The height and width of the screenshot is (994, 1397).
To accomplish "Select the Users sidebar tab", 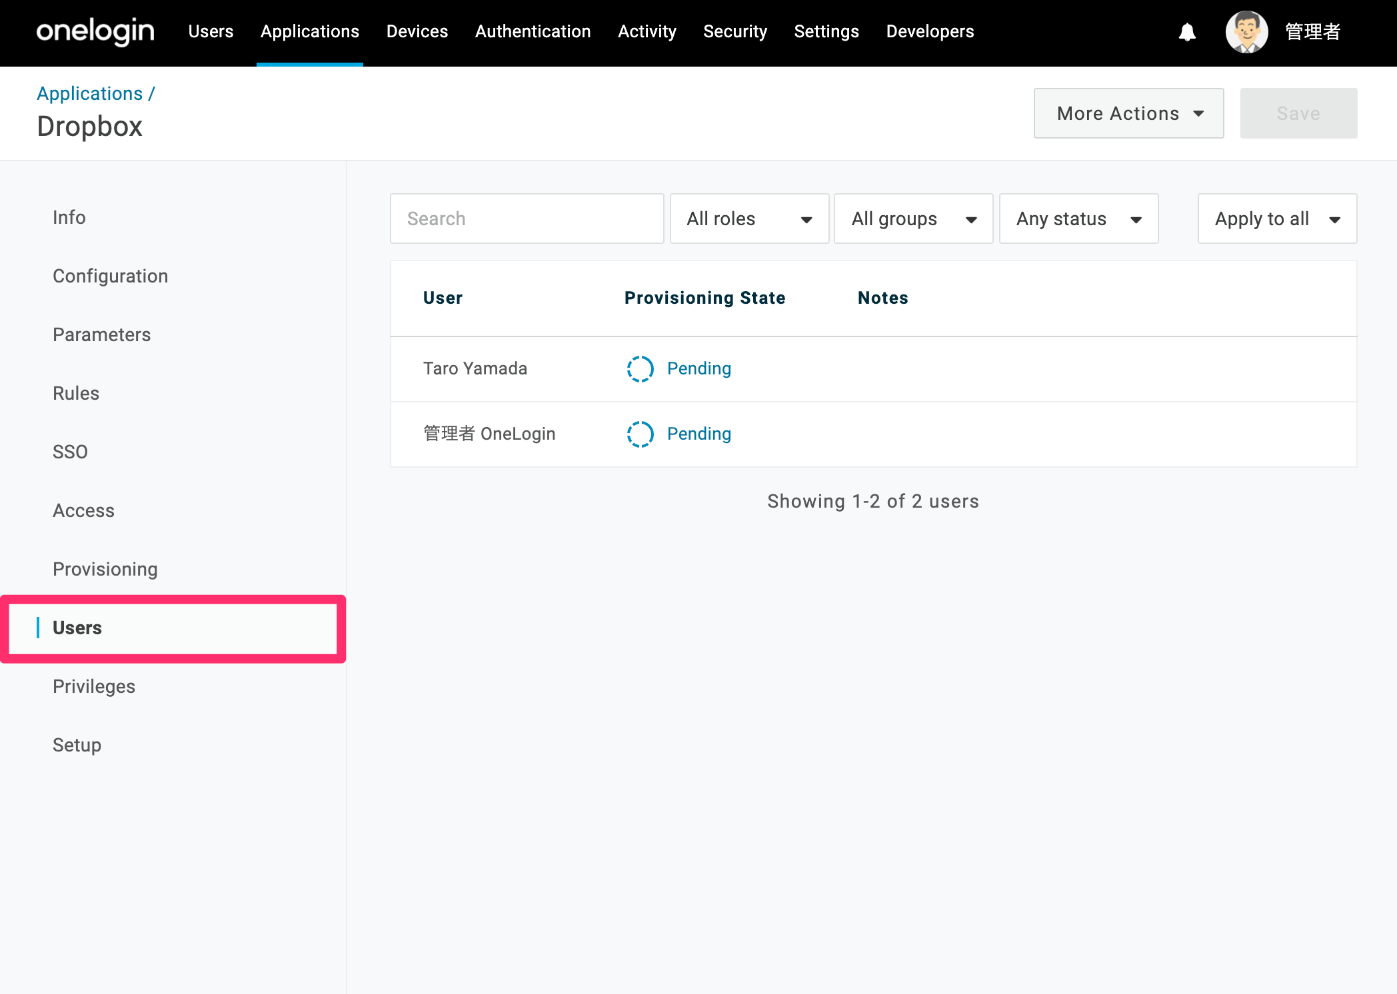I will pyautogui.click(x=173, y=628).
